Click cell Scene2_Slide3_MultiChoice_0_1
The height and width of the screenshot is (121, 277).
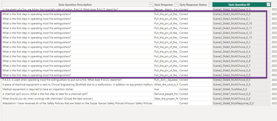coord(242,19)
